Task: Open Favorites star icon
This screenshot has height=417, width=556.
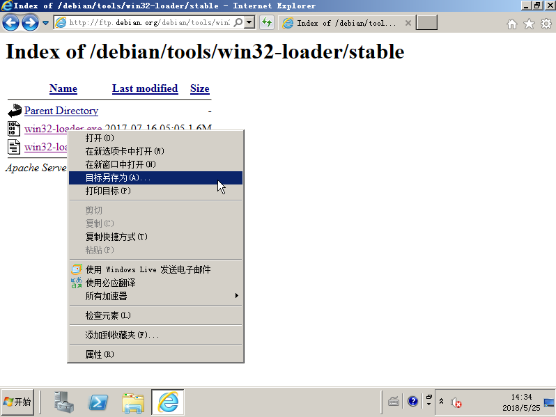Action: coord(529,24)
